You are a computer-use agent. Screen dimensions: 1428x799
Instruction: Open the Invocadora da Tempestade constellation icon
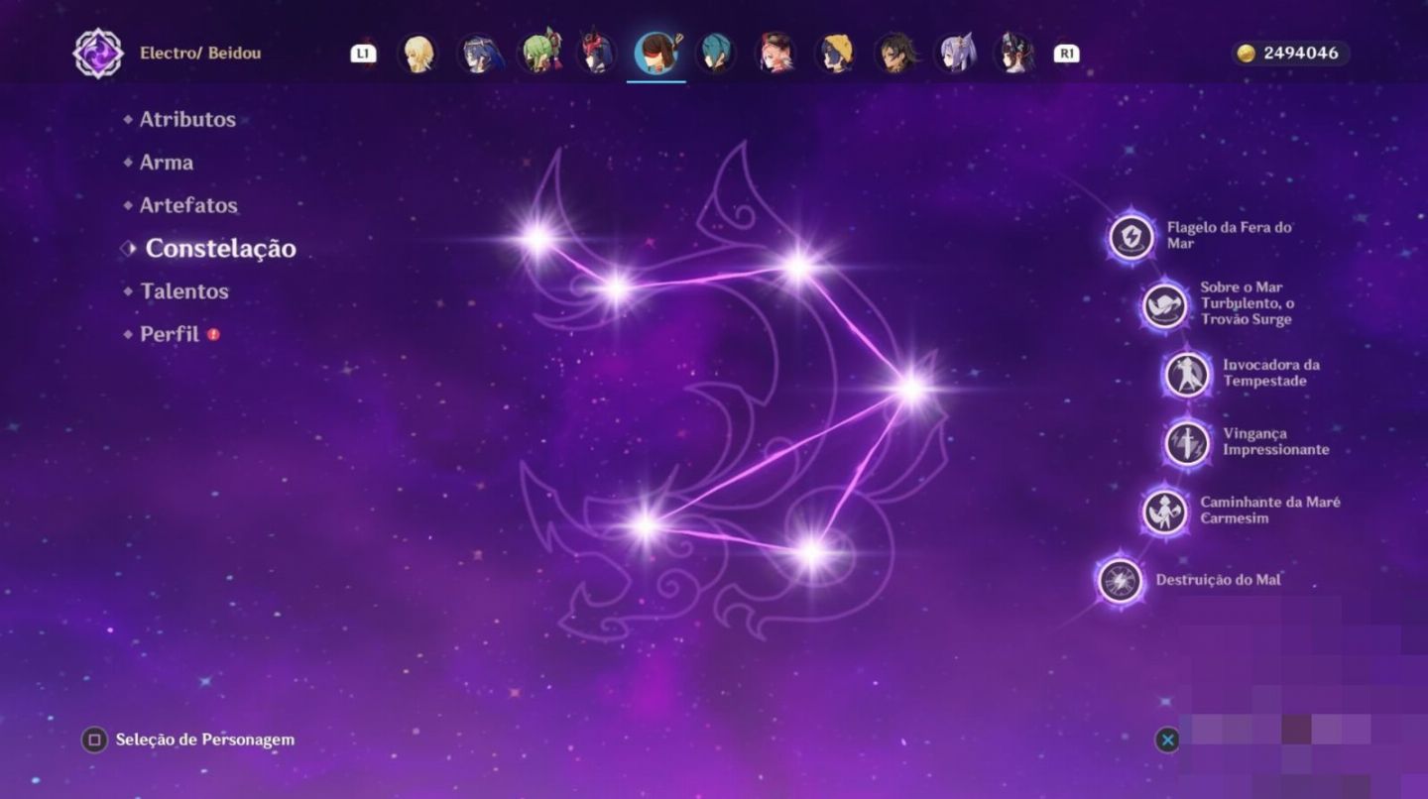pos(1187,374)
